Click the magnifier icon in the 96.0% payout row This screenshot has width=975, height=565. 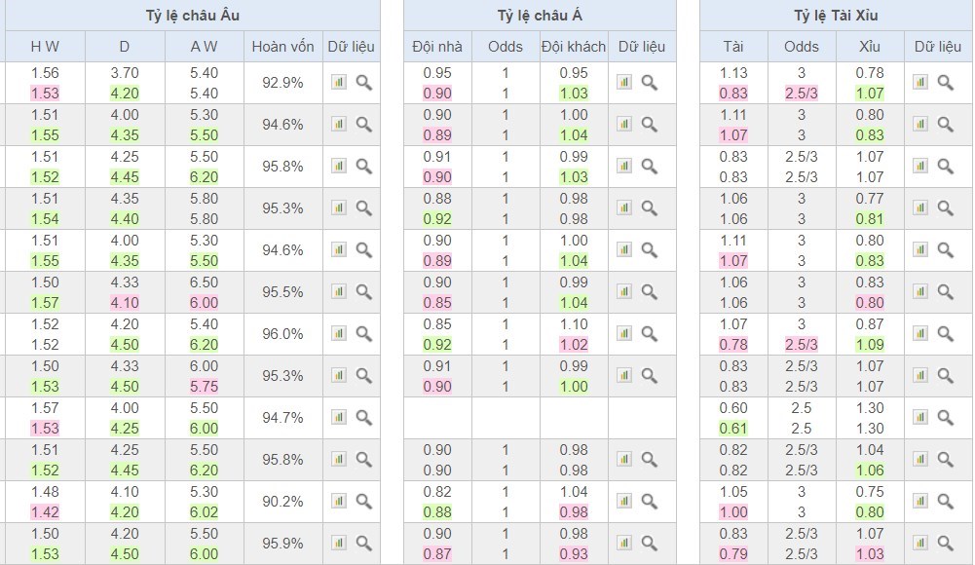coord(363,334)
